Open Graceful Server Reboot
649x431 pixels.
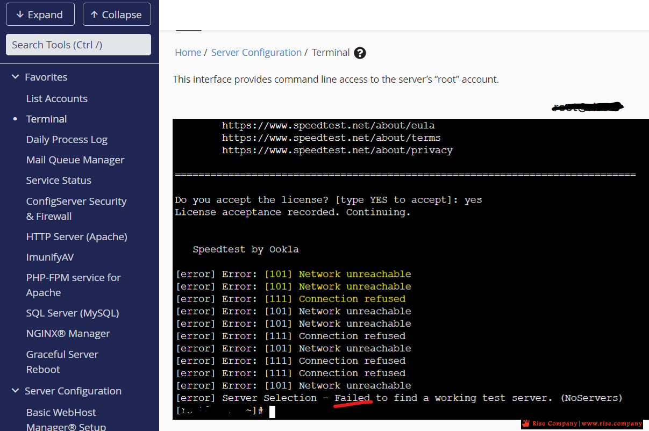click(x=62, y=362)
